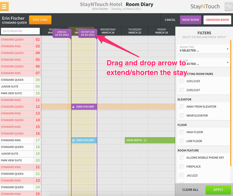Open the Room Type dropdown
Image resolution: width=233 pixels, height=196 pixels.
(204, 49)
